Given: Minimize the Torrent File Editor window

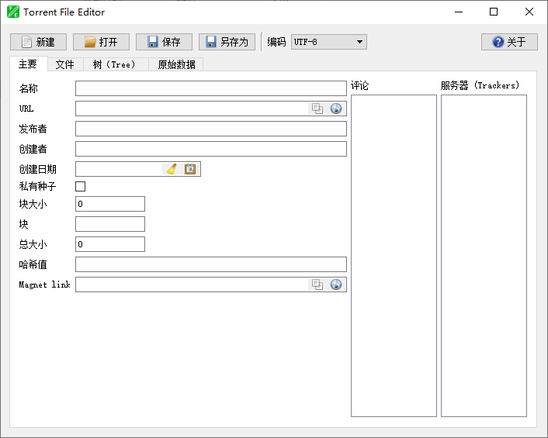Looking at the screenshot, I should (459, 12).
